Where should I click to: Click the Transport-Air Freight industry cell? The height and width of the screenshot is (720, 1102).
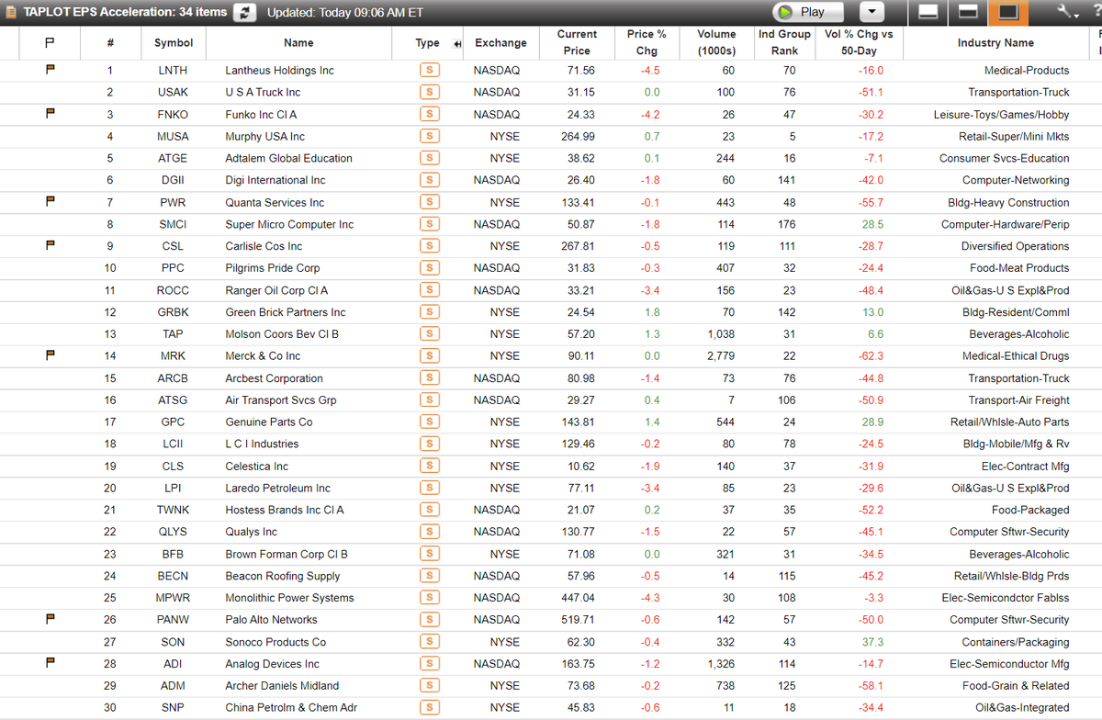[x=1018, y=400]
